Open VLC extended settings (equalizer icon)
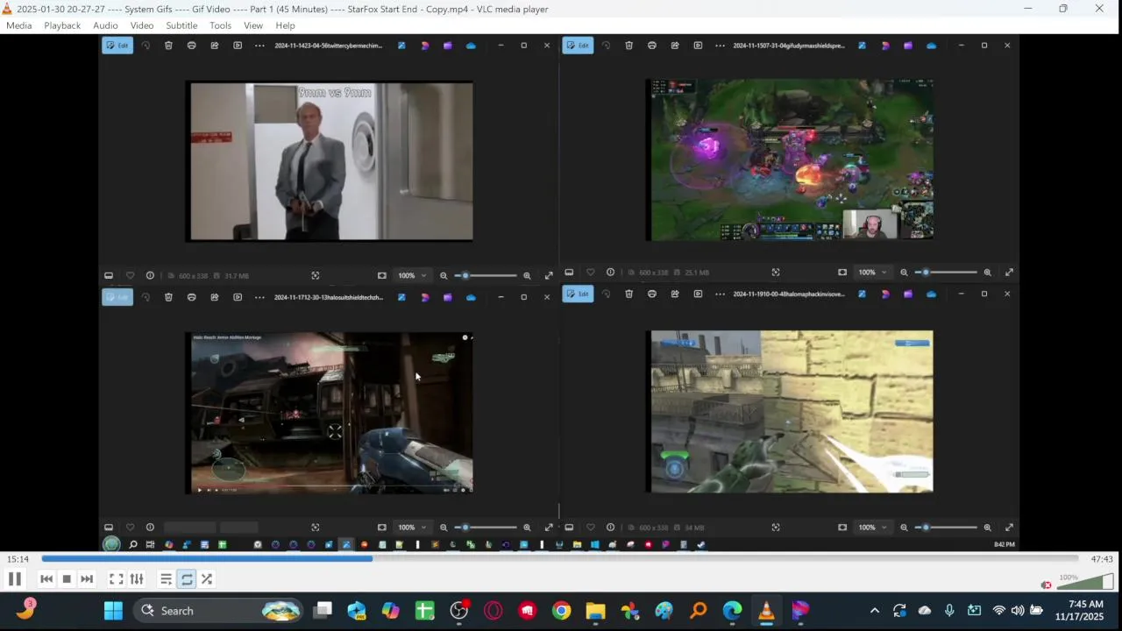 pyautogui.click(x=137, y=579)
